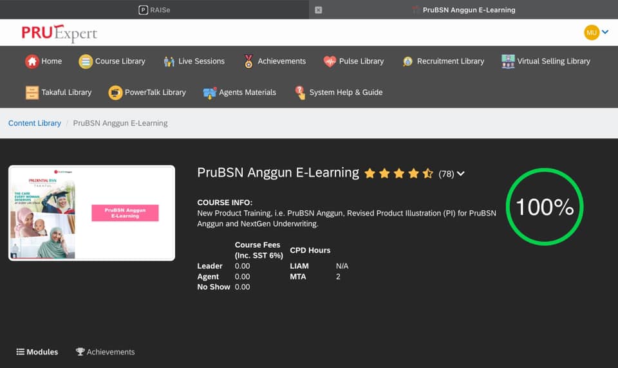The height and width of the screenshot is (368, 618).
Task: Click the RAISe tab icon
Action: (x=143, y=10)
